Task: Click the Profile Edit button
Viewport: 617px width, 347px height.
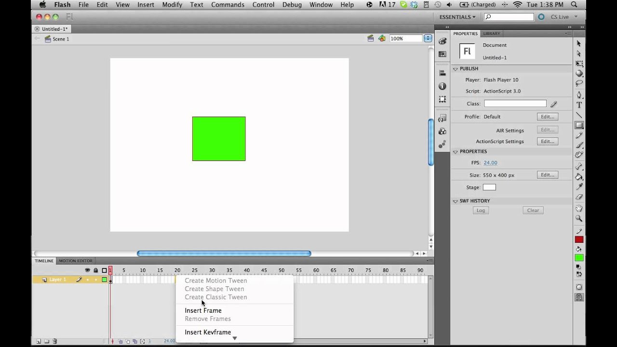Action: 548,117
